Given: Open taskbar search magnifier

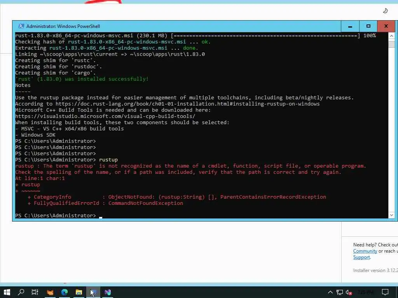Looking at the screenshot, I should click(21, 292).
